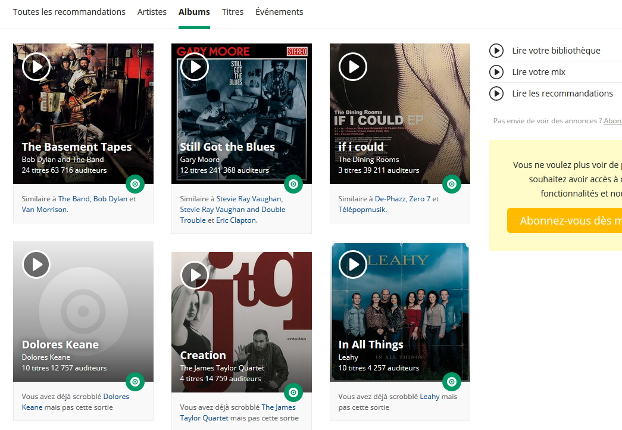Open similar artist Télépopmusik
The height and width of the screenshot is (430, 622).
(x=362, y=210)
